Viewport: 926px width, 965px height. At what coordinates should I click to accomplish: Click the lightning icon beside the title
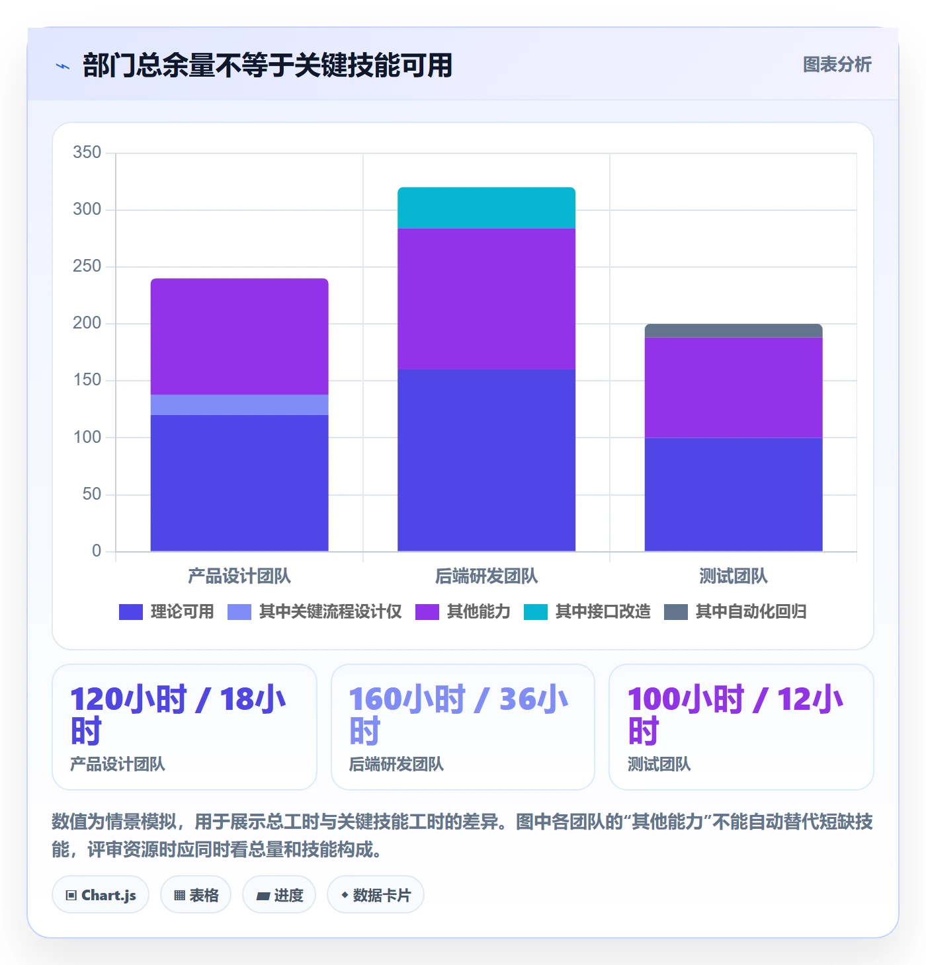[x=63, y=65]
